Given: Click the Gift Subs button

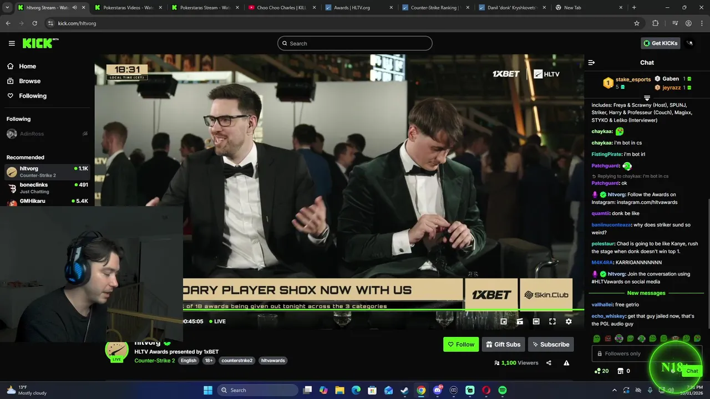Looking at the screenshot, I should [503, 344].
